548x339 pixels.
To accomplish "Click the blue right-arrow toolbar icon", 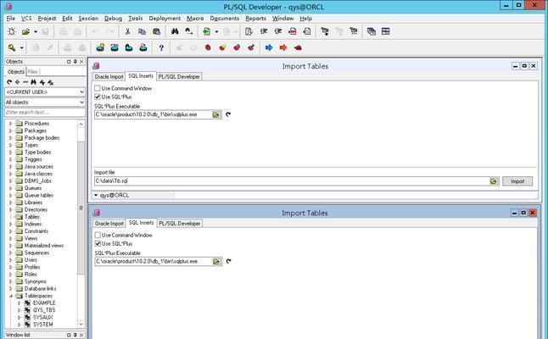I will pyautogui.click(x=269, y=47).
